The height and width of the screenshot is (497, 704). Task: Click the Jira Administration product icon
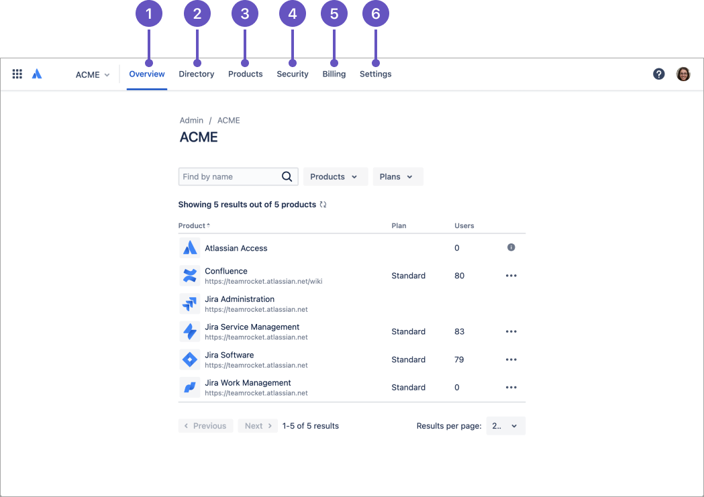pyautogui.click(x=190, y=304)
